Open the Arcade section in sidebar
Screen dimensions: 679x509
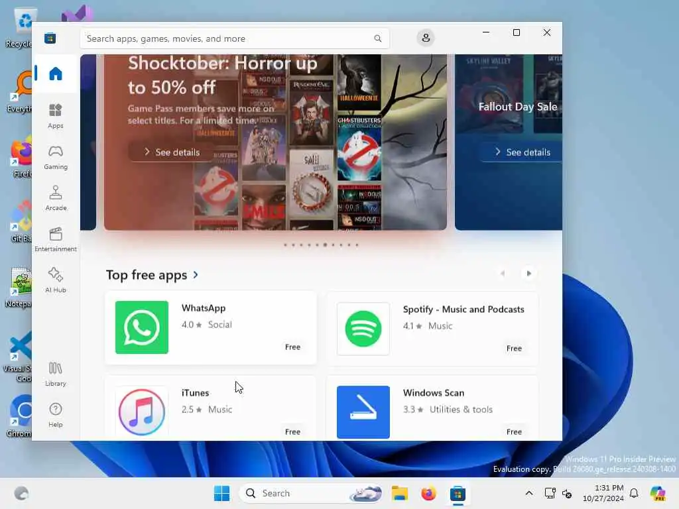(x=56, y=198)
